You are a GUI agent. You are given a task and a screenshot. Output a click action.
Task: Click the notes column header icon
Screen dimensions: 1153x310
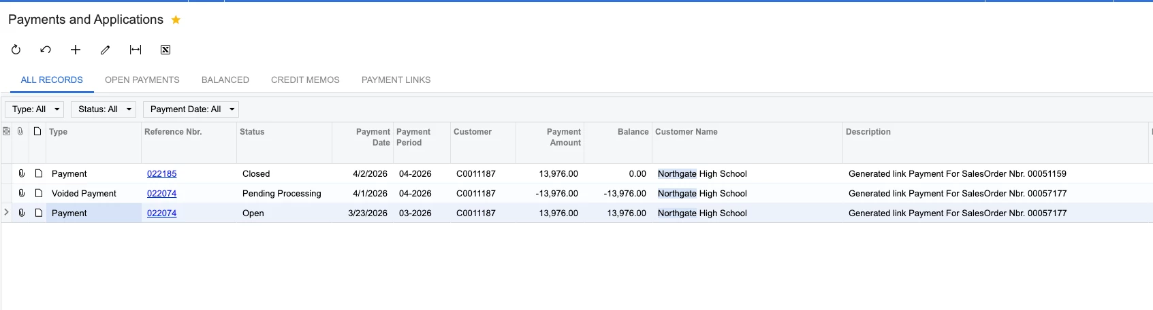[x=37, y=131]
